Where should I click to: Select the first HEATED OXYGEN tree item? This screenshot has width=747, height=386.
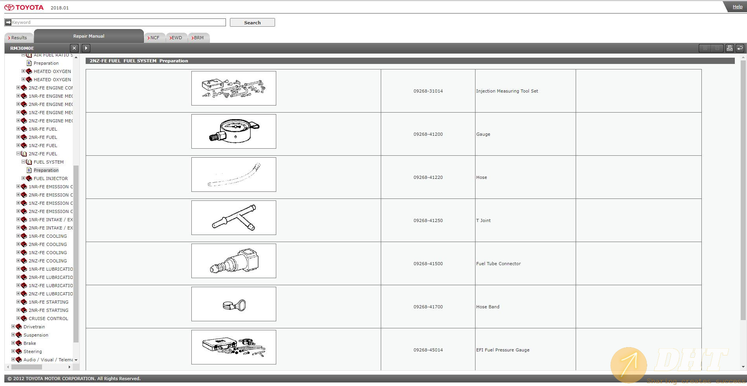pos(52,71)
